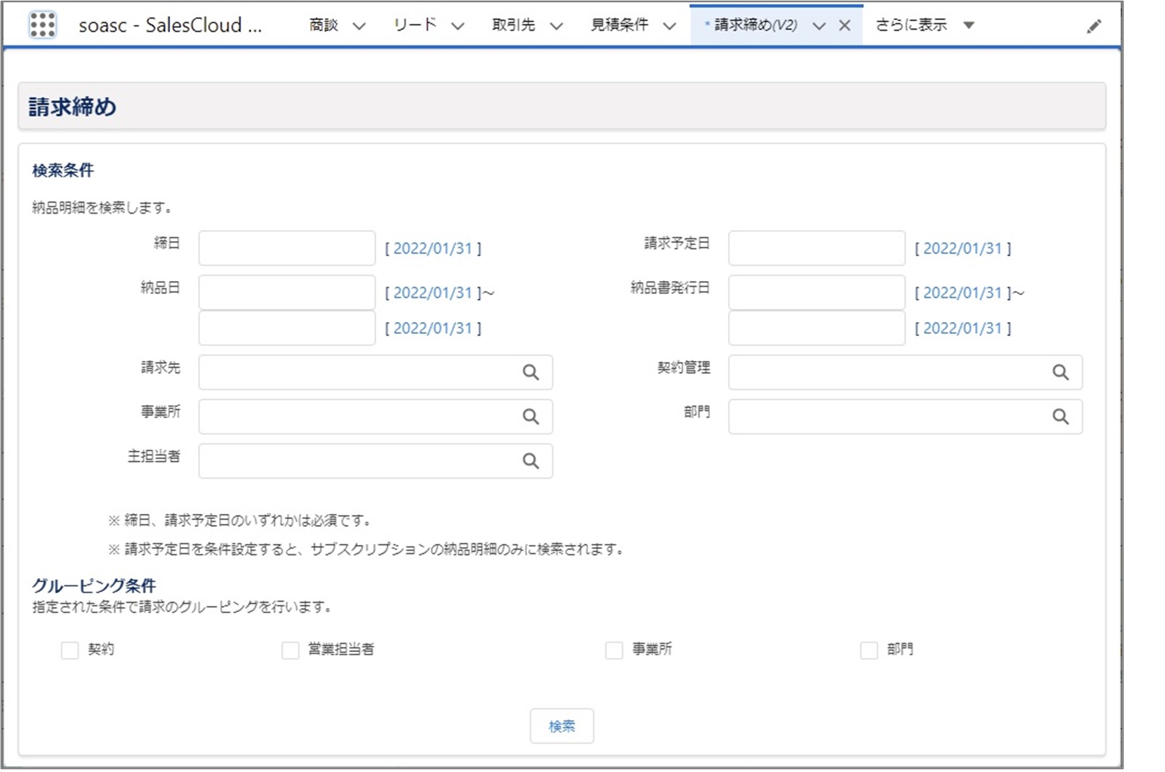This screenshot has width=1165, height=772.
Task: Click 納品日 end date 2022/01/31 link
Action: click(x=433, y=328)
